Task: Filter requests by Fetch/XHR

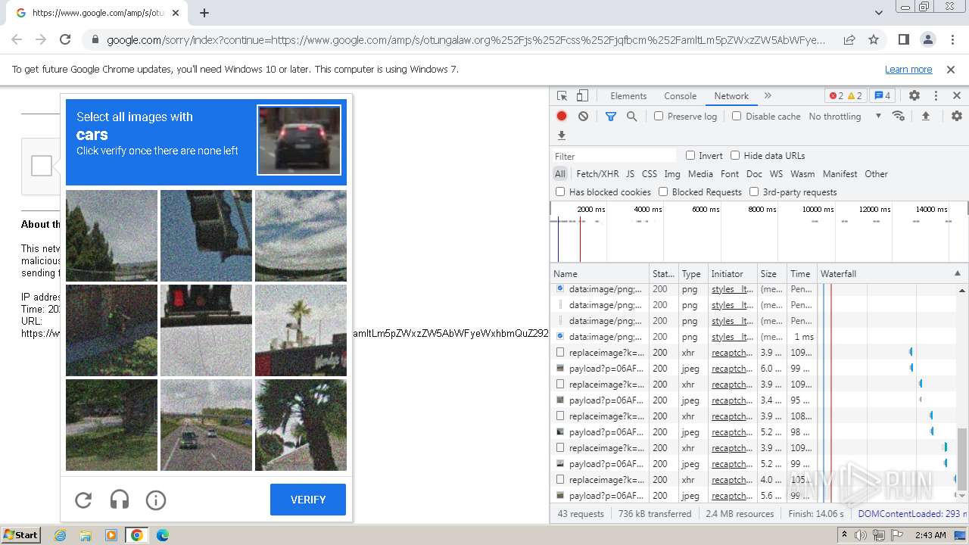Action: 597,173
